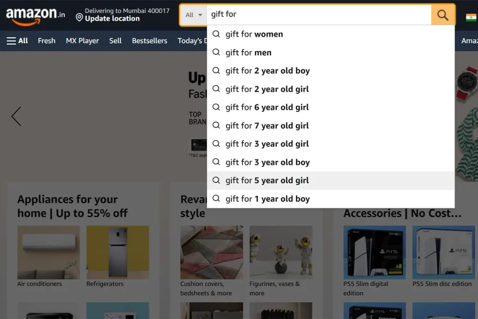The width and height of the screenshot is (478, 319).
Task: Select suggestion 'gift for women'
Action: click(x=331, y=34)
